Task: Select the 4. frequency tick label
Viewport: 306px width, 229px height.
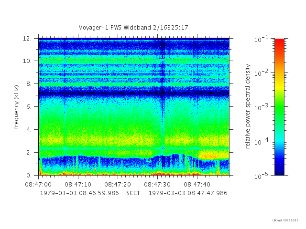Action: 29,130
